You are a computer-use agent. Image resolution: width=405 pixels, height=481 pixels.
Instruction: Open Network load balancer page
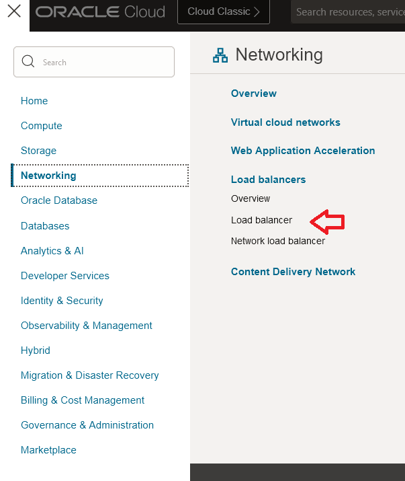pyautogui.click(x=278, y=241)
